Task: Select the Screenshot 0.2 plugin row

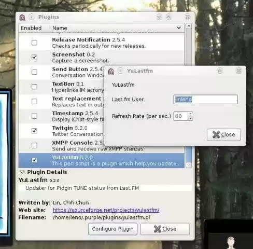Action: (102, 58)
